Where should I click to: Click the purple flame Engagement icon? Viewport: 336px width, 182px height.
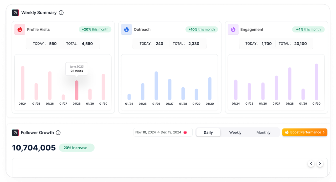point(233,30)
